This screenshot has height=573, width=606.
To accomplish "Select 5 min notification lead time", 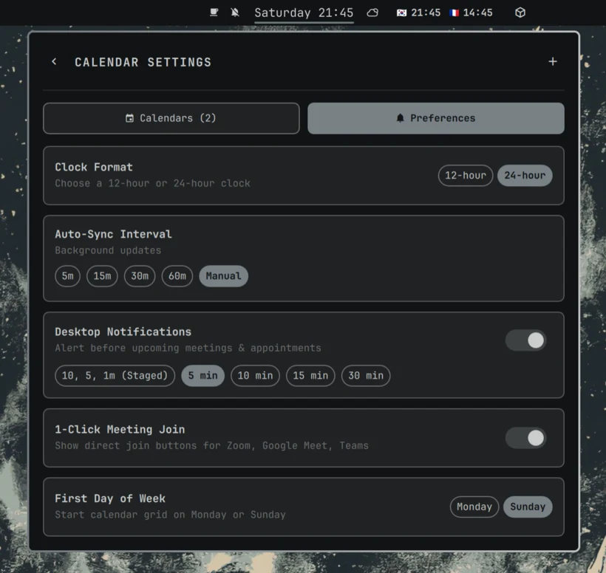I will point(203,376).
